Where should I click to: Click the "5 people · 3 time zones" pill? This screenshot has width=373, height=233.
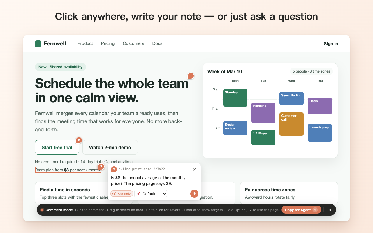pyautogui.click(x=311, y=71)
